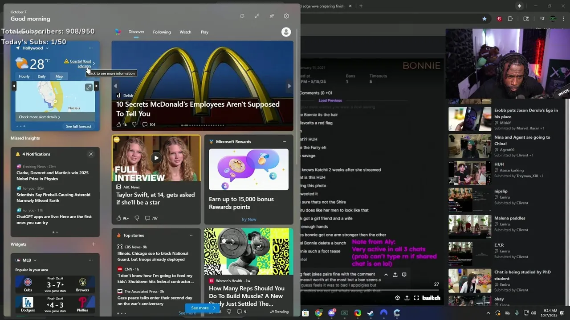Open How Many Reps article card

tap(248, 272)
